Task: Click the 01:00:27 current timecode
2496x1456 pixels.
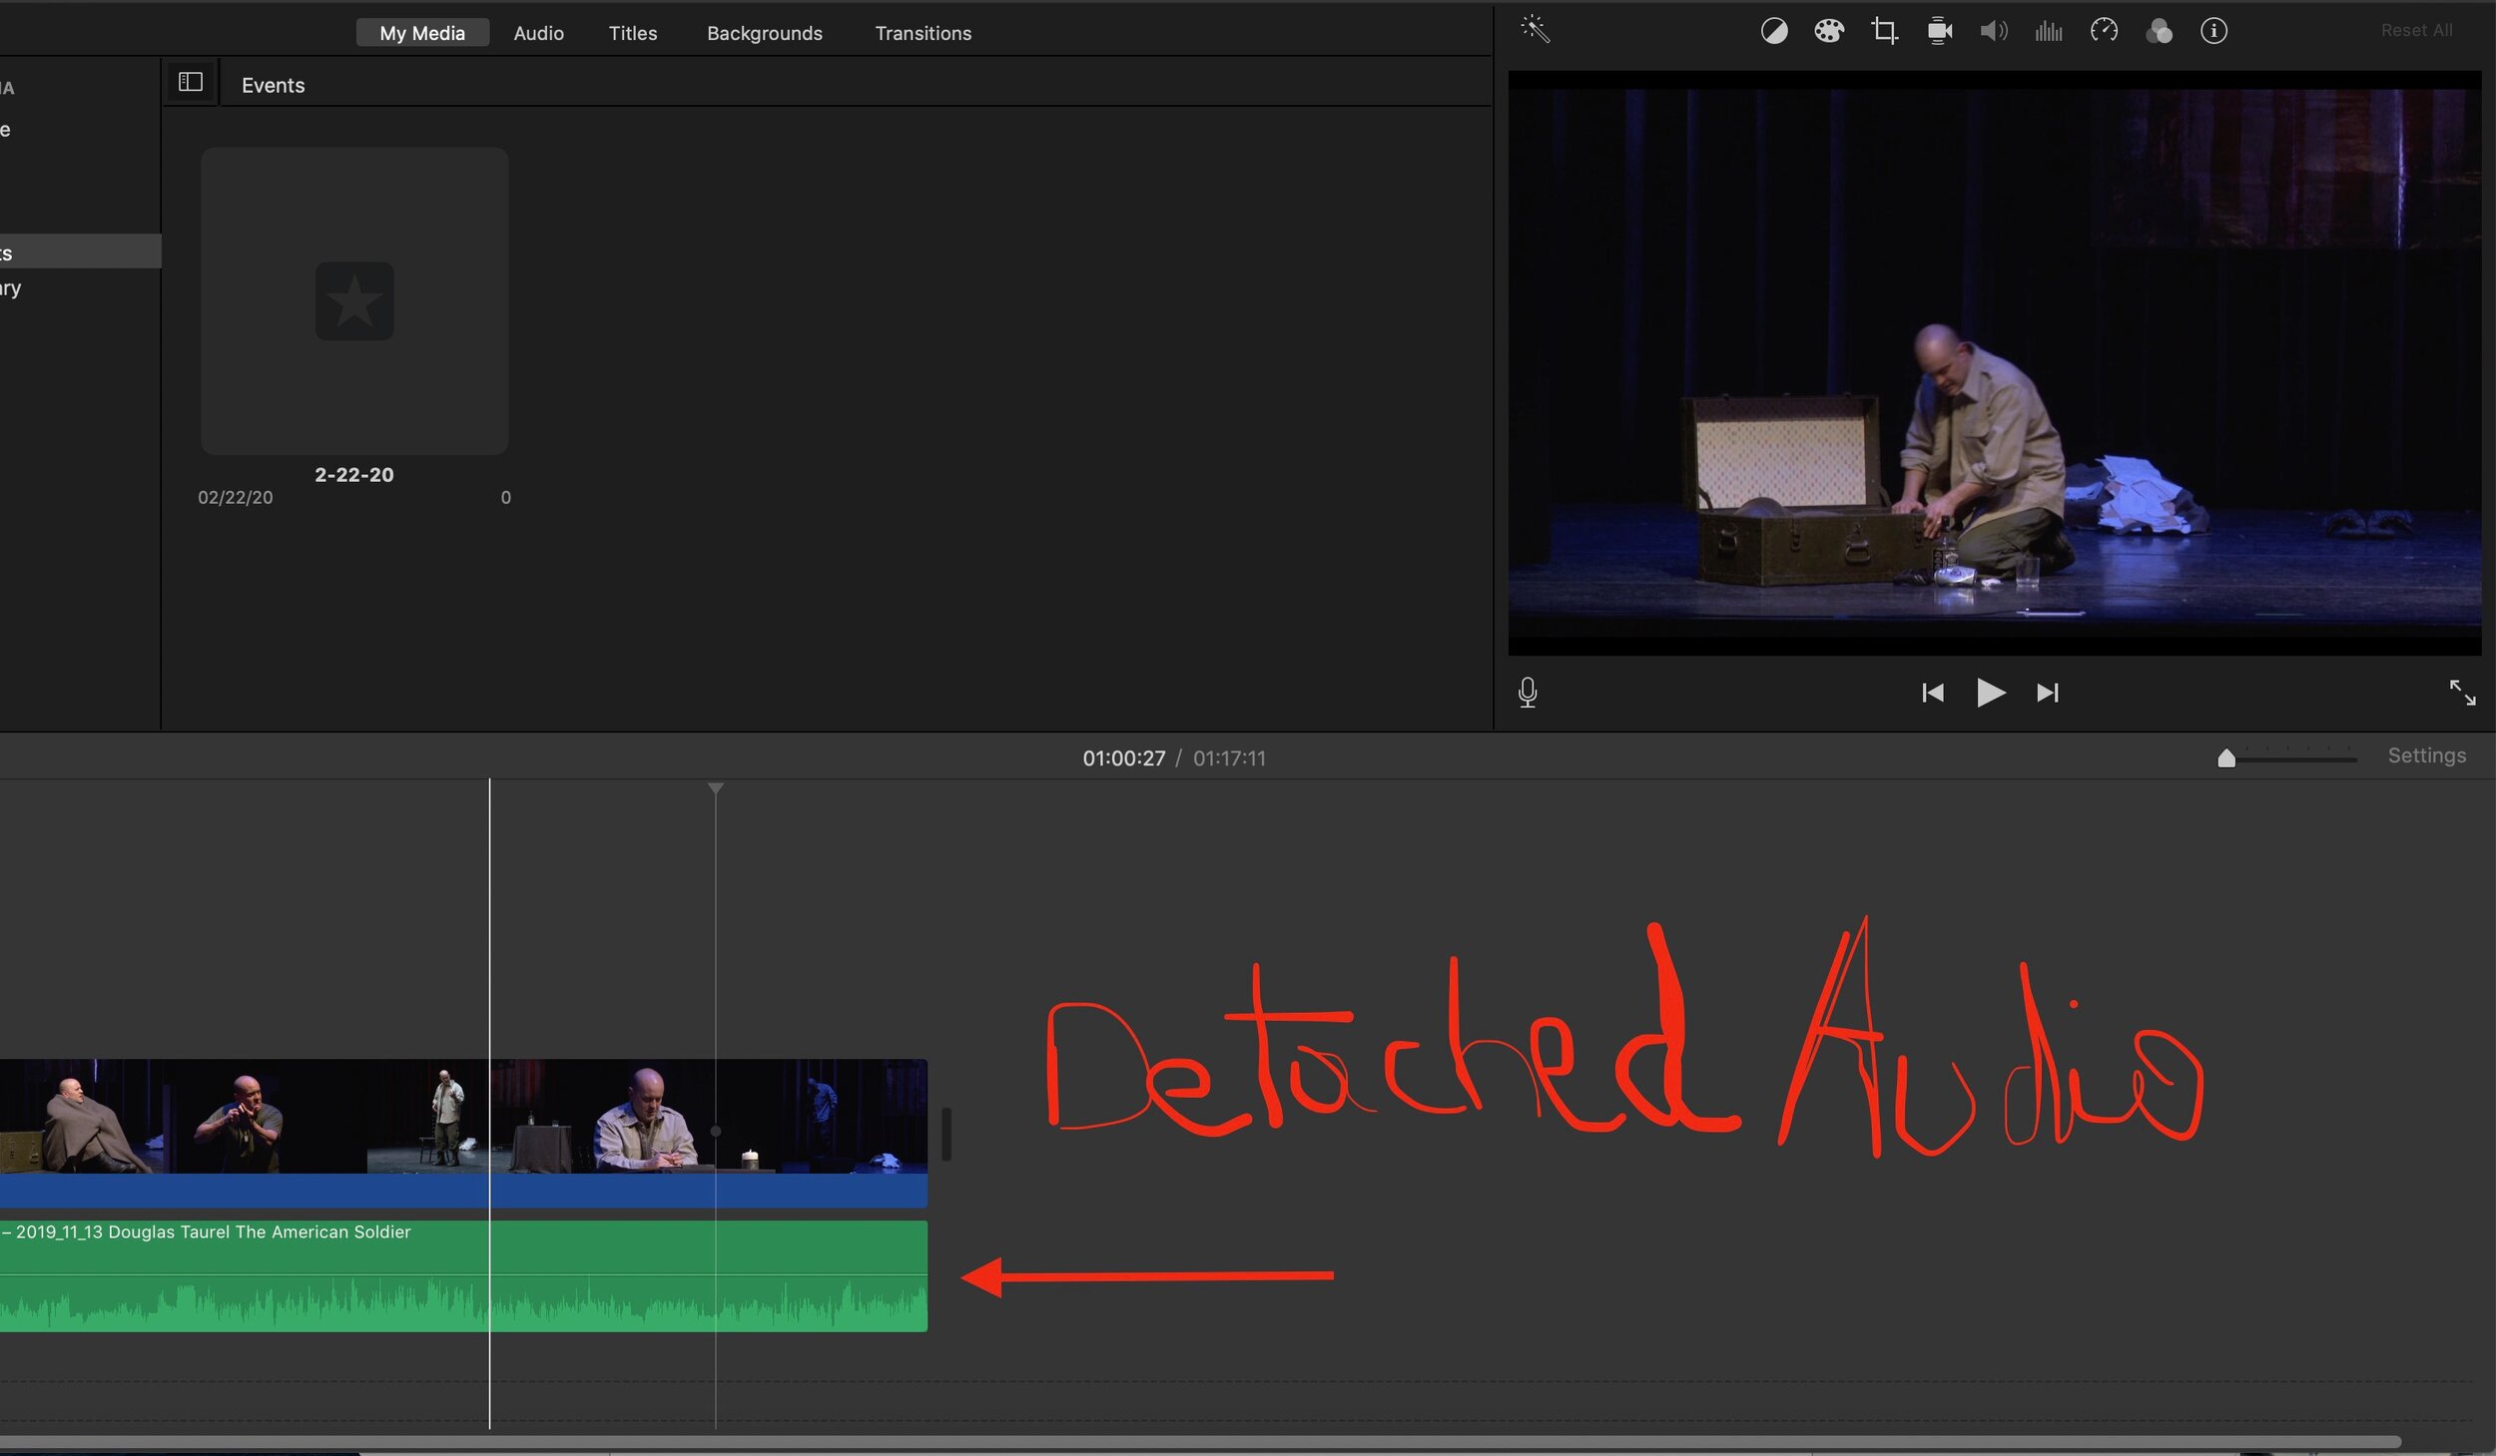Action: coord(1124,758)
